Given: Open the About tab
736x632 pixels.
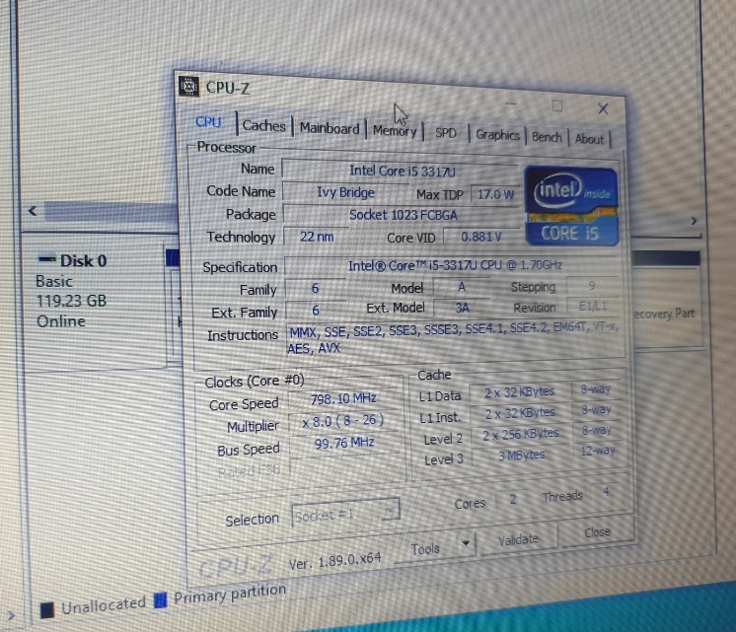Looking at the screenshot, I should point(589,139).
